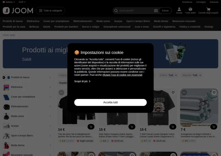The image size is (221, 156).
Task: Select Prodotti di marca in top navigation
Action: coord(13,21)
